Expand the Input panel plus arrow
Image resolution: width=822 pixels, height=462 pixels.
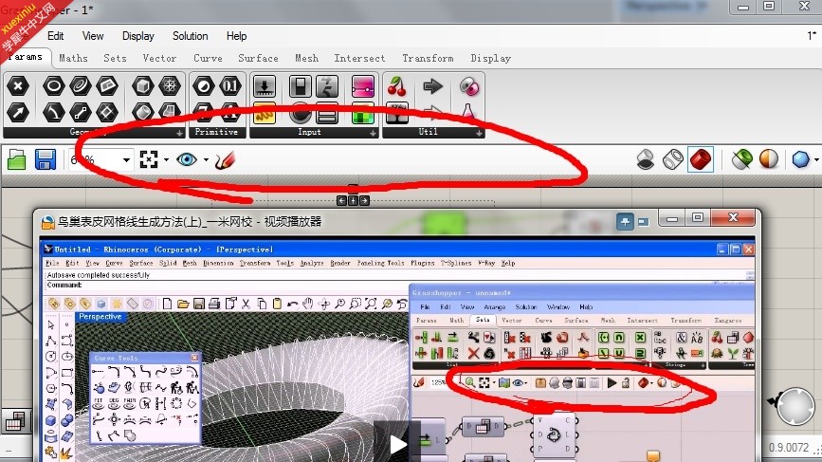click(x=373, y=133)
